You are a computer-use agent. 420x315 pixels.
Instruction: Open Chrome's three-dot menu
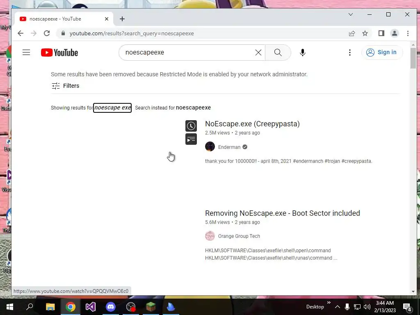[408, 33]
